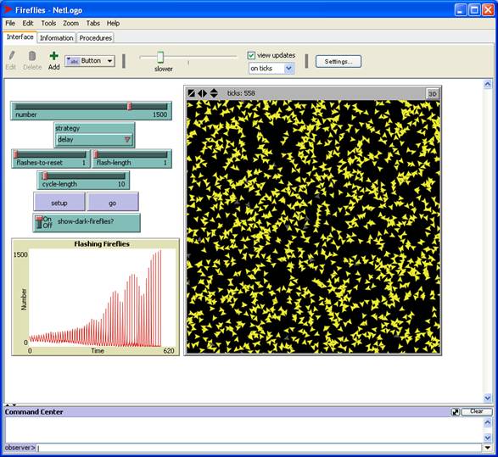Viewport: 498px width, 457px height.
Task: Toggle the 3D view button
Action: (x=433, y=93)
